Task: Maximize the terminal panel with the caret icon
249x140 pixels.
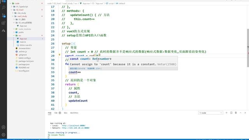Action: pyautogui.click(x=240, y=113)
